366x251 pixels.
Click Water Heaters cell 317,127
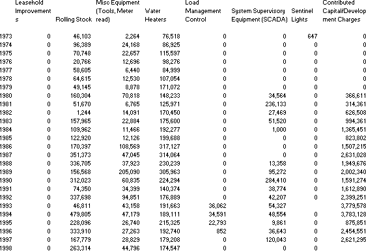click(170, 147)
